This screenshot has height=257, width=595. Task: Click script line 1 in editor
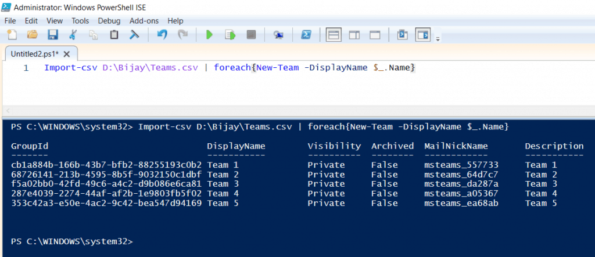coord(230,68)
